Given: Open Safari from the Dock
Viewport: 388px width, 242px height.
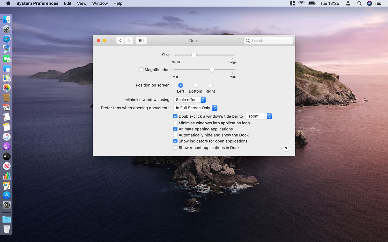Looking at the screenshot, I should pyautogui.click(x=7, y=39).
